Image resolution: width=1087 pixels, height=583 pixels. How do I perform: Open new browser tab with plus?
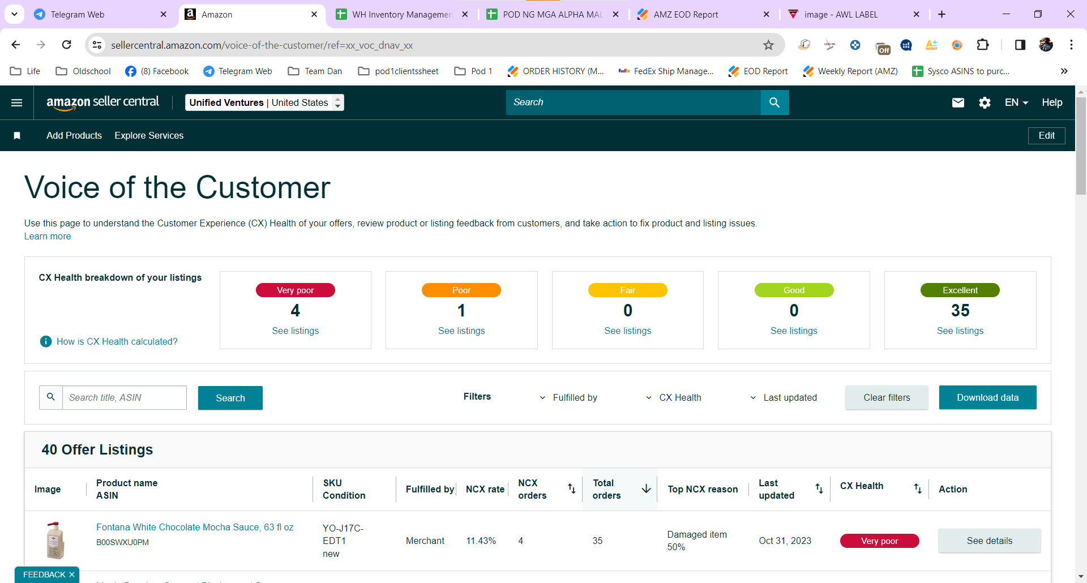pos(942,14)
